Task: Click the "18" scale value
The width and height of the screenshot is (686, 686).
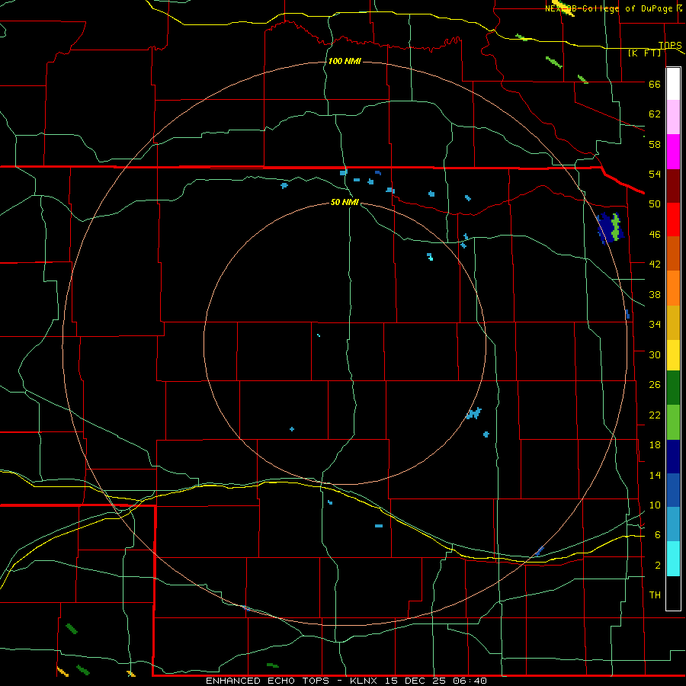Action: (655, 445)
